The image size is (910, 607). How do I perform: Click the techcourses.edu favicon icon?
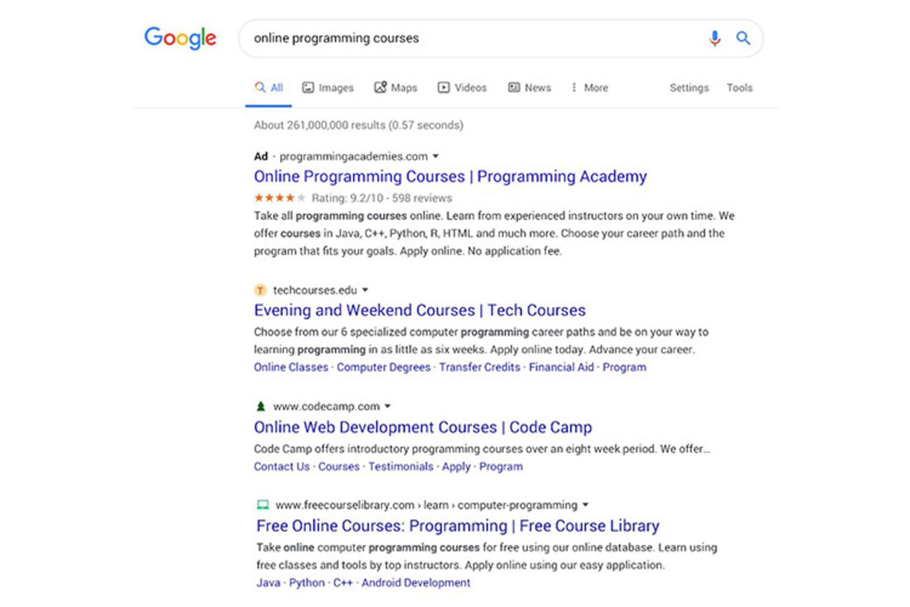pyautogui.click(x=260, y=290)
